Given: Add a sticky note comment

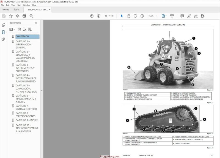Looking at the screenshot, I should pyautogui.click(x=182, y=16).
